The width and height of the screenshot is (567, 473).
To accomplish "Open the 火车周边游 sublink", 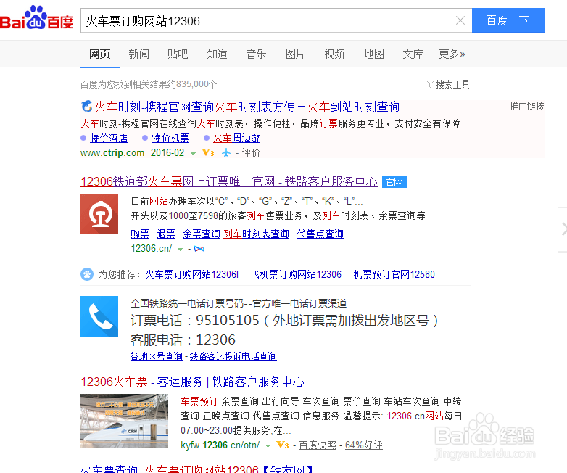I will click(236, 139).
